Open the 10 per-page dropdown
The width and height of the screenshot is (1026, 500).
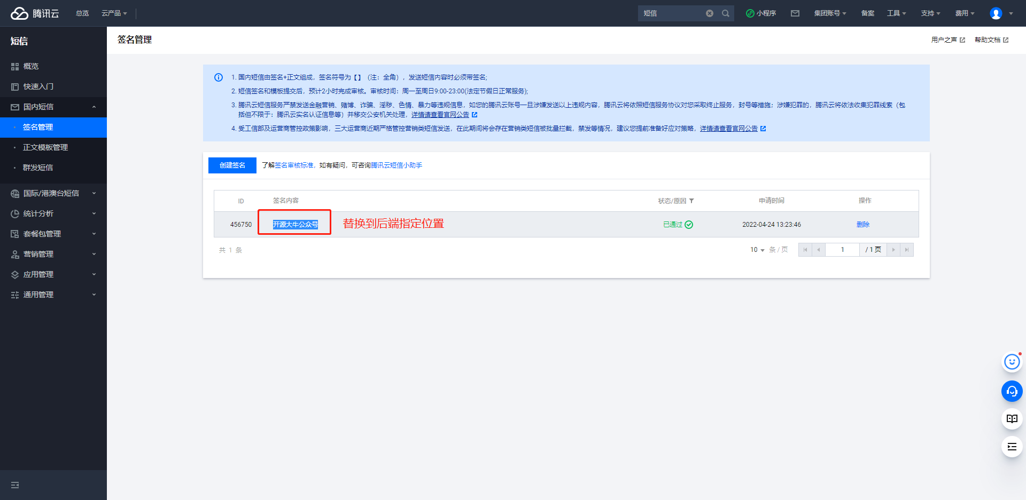pos(757,250)
